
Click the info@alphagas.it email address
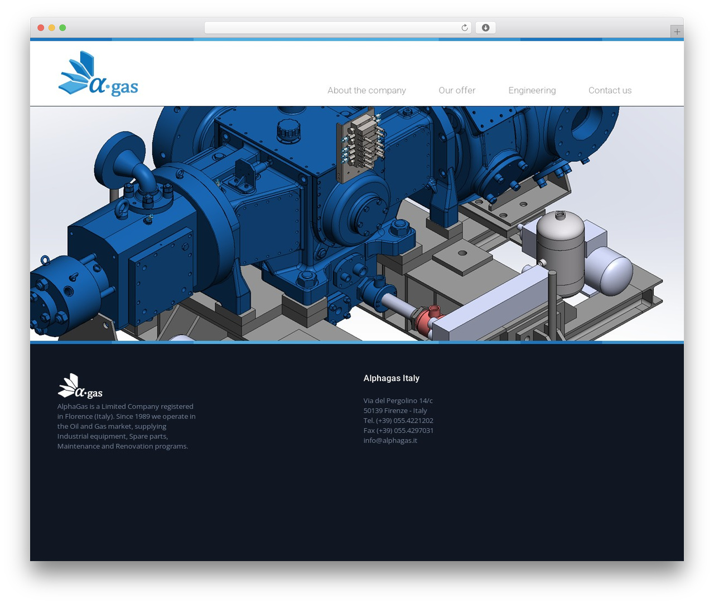tap(390, 440)
